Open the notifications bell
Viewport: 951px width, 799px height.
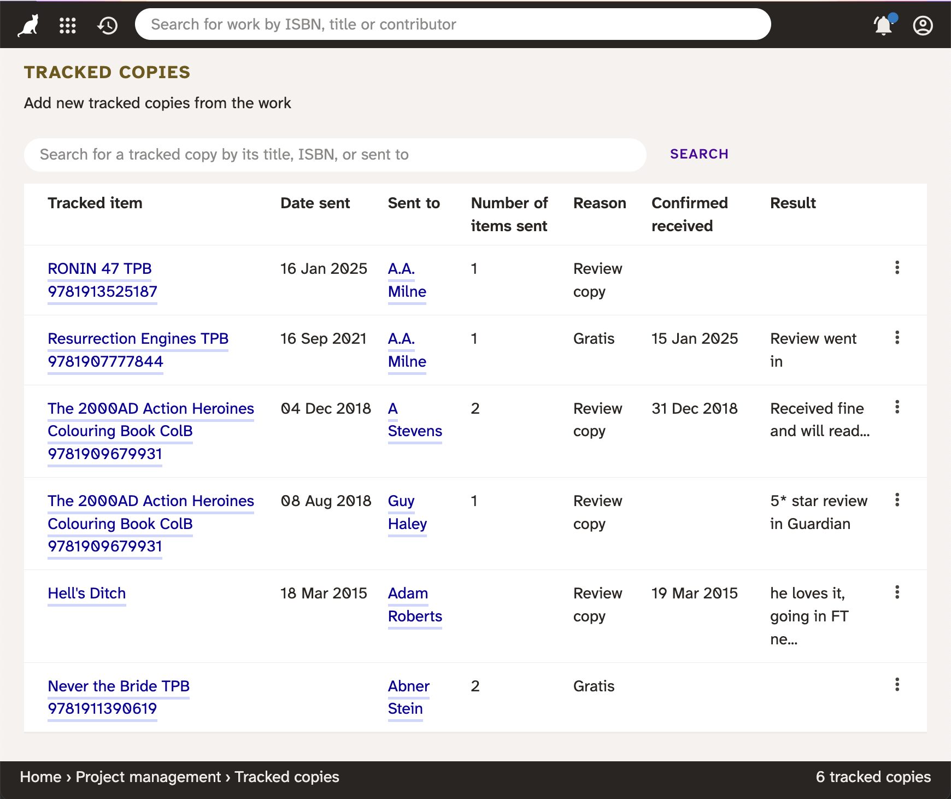tap(883, 25)
